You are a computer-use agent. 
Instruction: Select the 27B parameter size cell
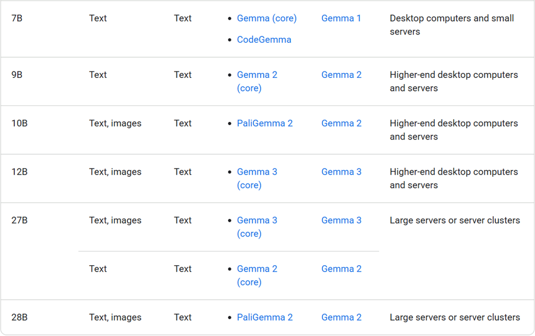(x=19, y=221)
